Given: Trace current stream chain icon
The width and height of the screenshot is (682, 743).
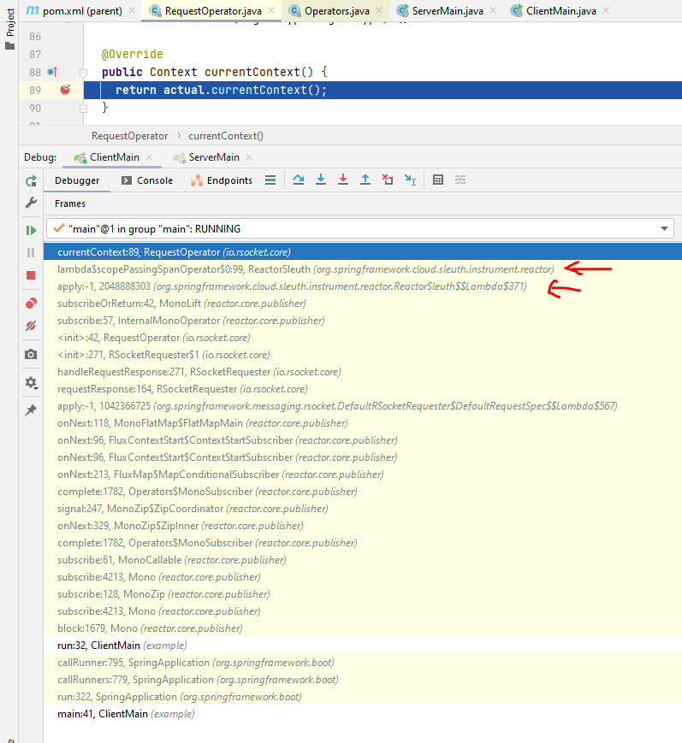Looking at the screenshot, I should pyautogui.click(x=460, y=180).
